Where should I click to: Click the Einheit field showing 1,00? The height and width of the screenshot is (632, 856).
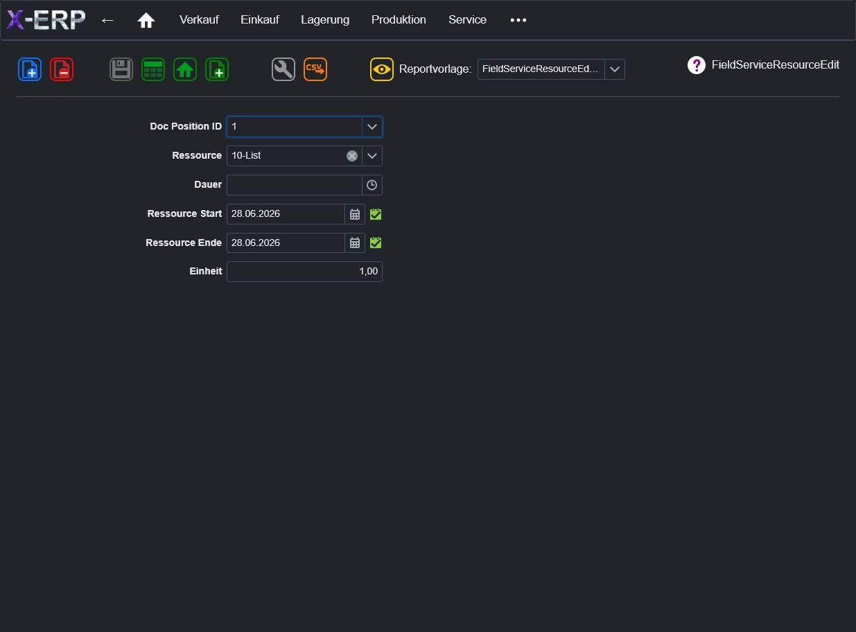tap(304, 272)
